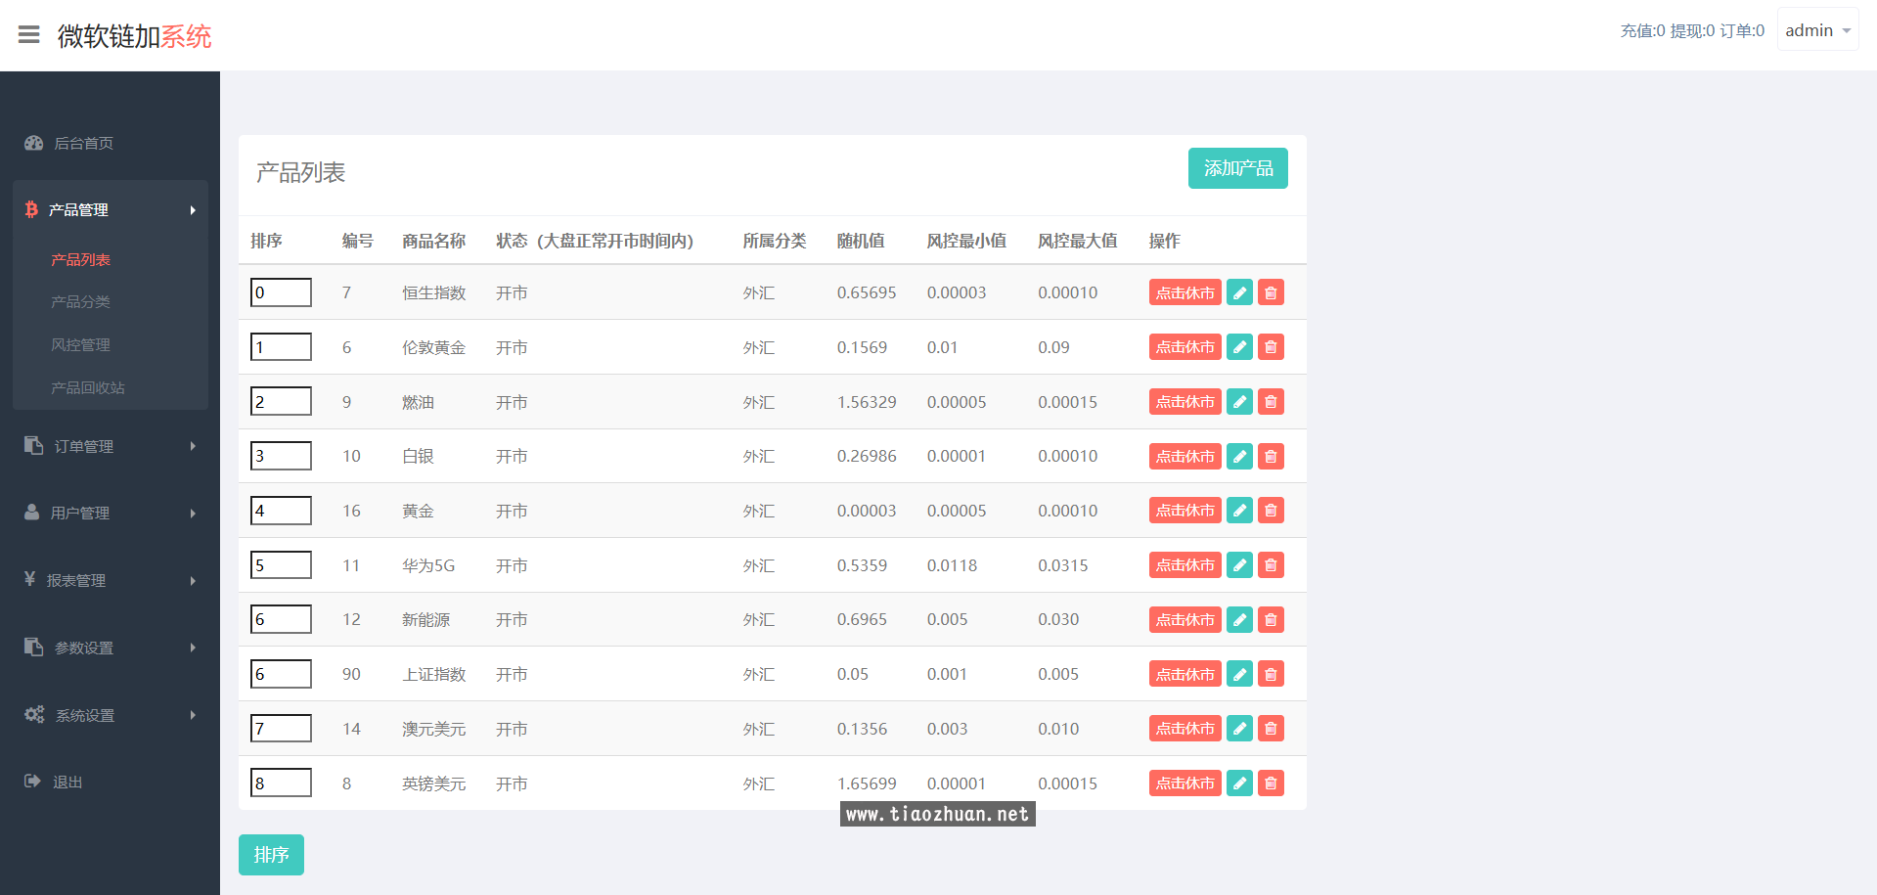Click 点击休市 for 上证指数
Image resolution: width=1877 pixels, height=895 pixels.
1185,674
